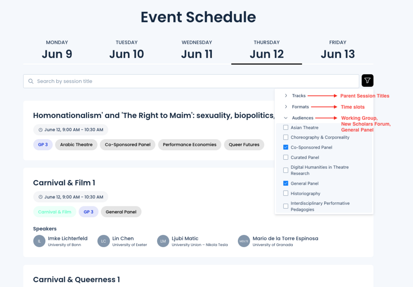Click the search magnifier icon
413x287 pixels.
coord(31,81)
